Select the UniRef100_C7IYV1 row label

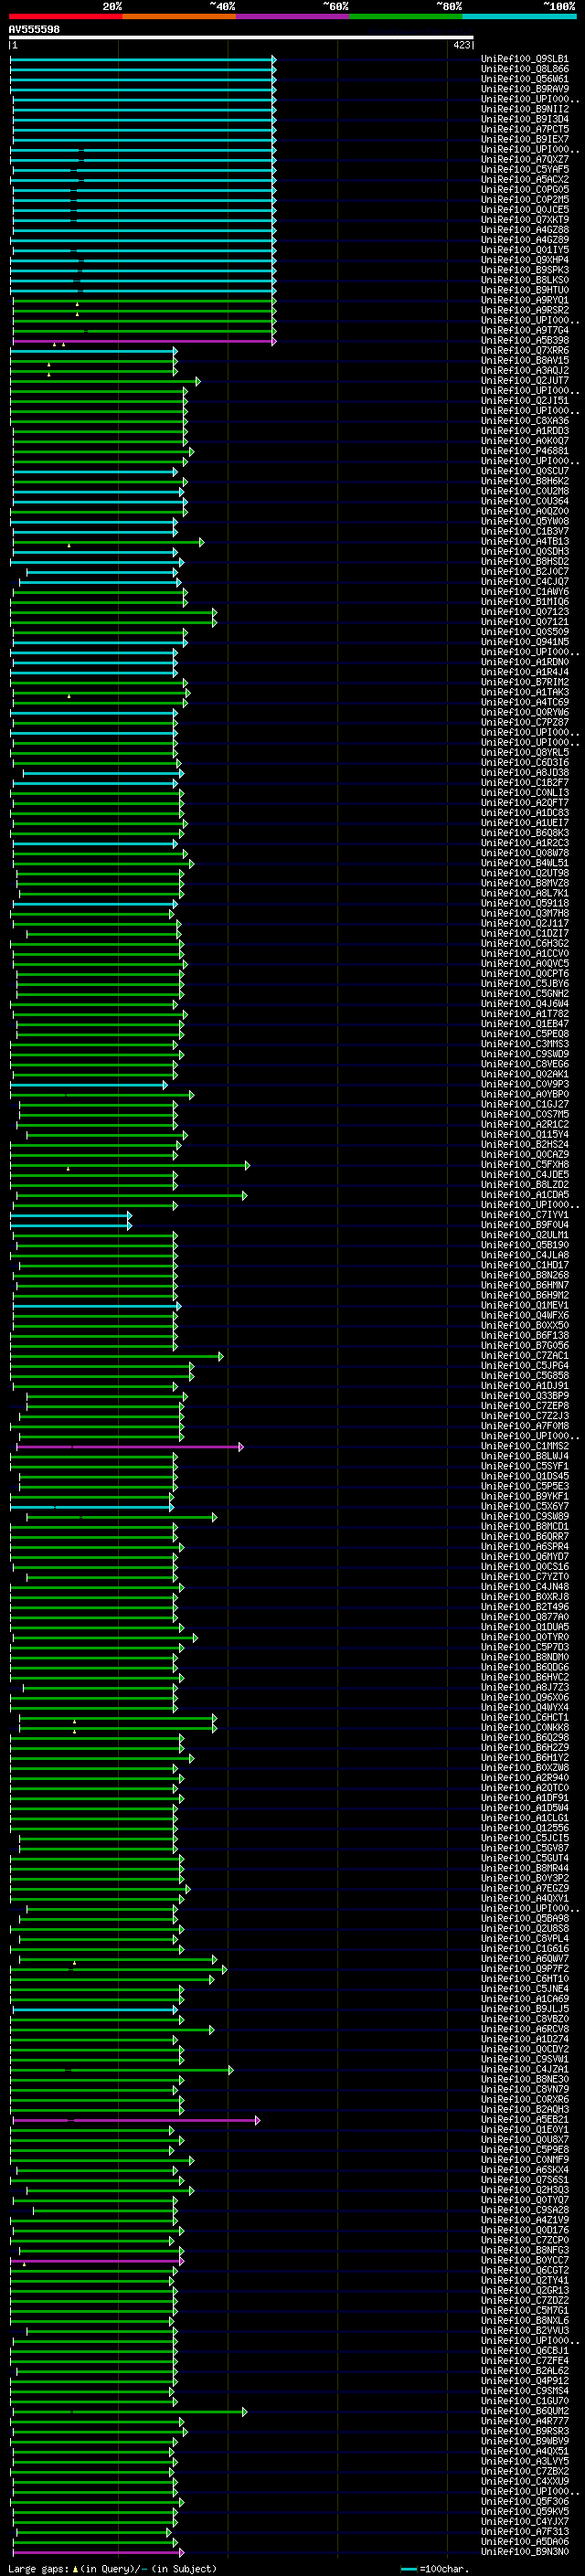point(525,1214)
